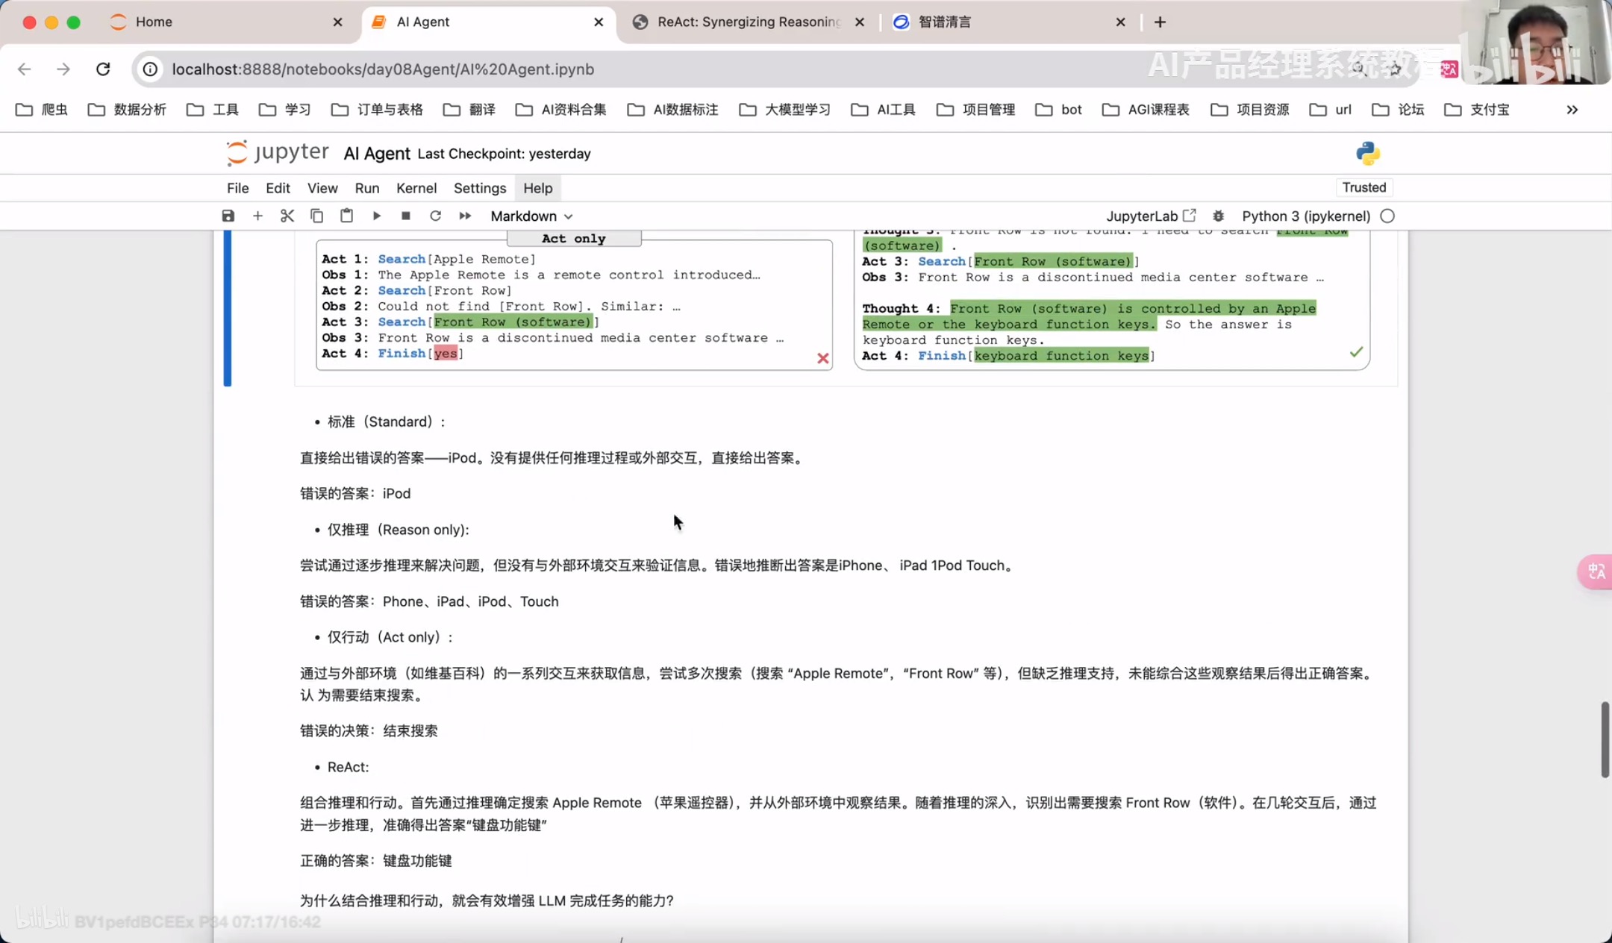This screenshot has width=1612, height=943.
Task: Paste cell with the clipboard icon
Action: click(x=346, y=216)
